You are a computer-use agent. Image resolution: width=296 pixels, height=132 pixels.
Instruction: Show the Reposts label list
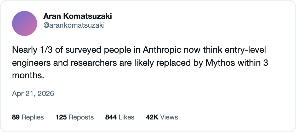pos(81,117)
